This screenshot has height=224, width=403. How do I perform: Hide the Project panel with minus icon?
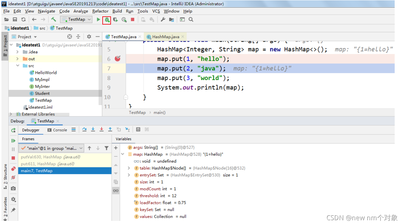(x=97, y=37)
